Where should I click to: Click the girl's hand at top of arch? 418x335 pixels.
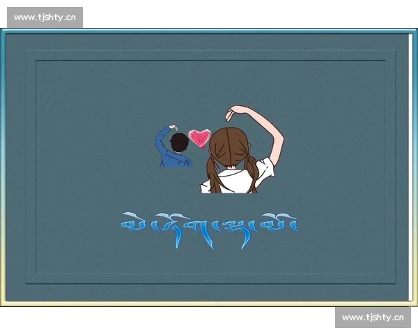231,112
